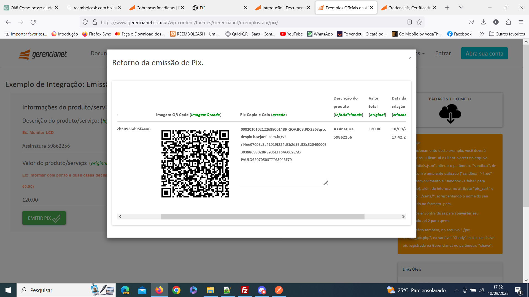Image resolution: width=529 pixels, height=297 pixels.
Task: Click the 120.00 value input field
Action: [x=64, y=200]
